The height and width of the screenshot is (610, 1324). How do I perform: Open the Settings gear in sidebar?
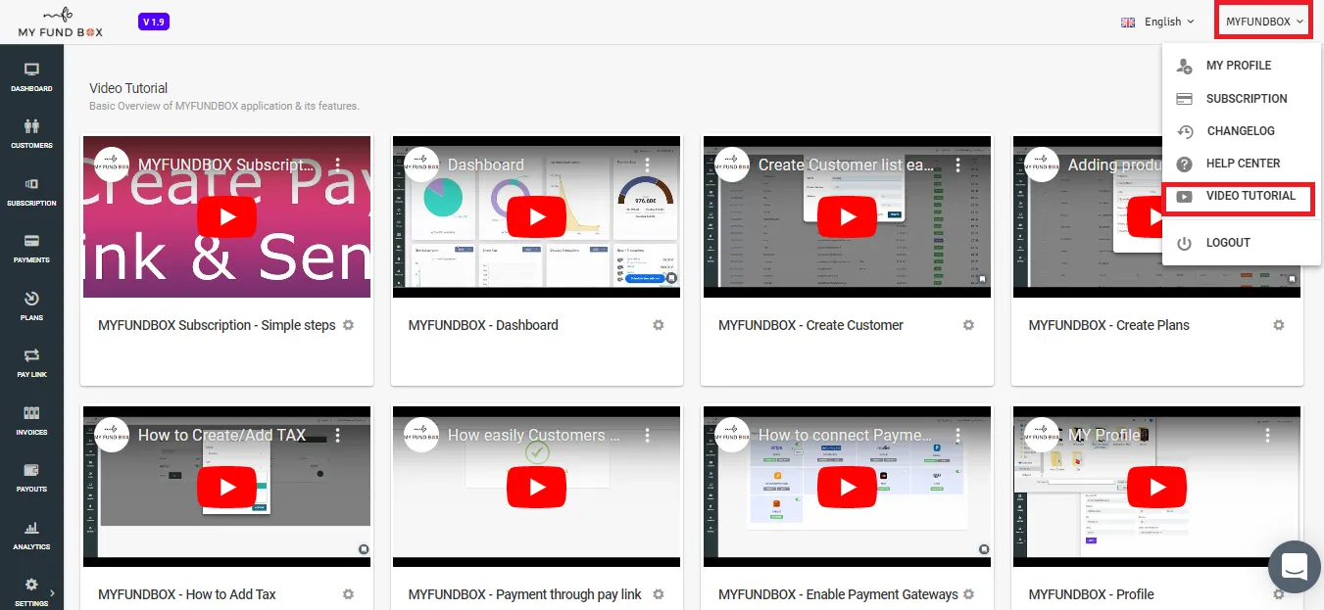(31, 585)
